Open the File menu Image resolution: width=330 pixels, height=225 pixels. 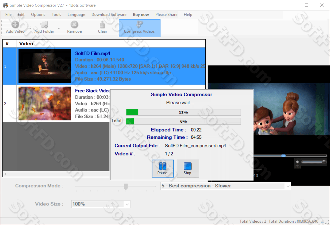8,15
